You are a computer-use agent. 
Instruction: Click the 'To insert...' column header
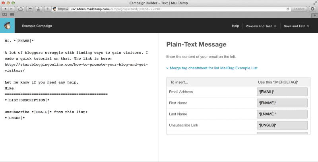(179, 82)
